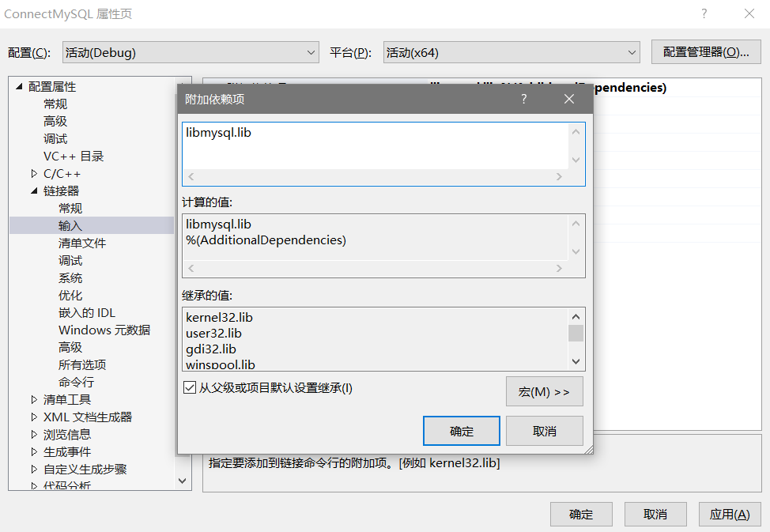The image size is (770, 532).
Task: Click the tree panel scroll down arrow
Action: pos(182,481)
